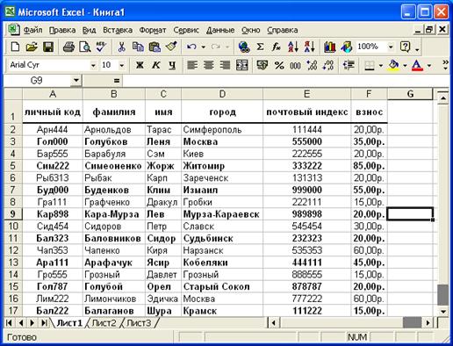Screen dimensions: 453x346
Task: Toggle underline formatting Ч
Action: click(172, 65)
